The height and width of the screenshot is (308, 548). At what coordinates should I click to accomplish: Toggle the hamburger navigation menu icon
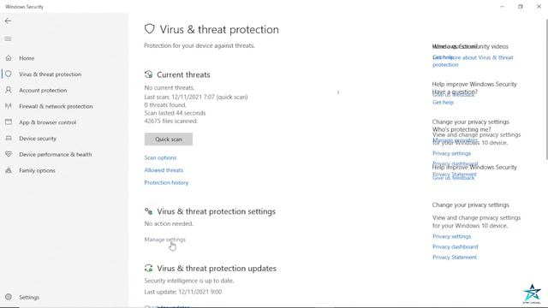pyautogui.click(x=8, y=38)
